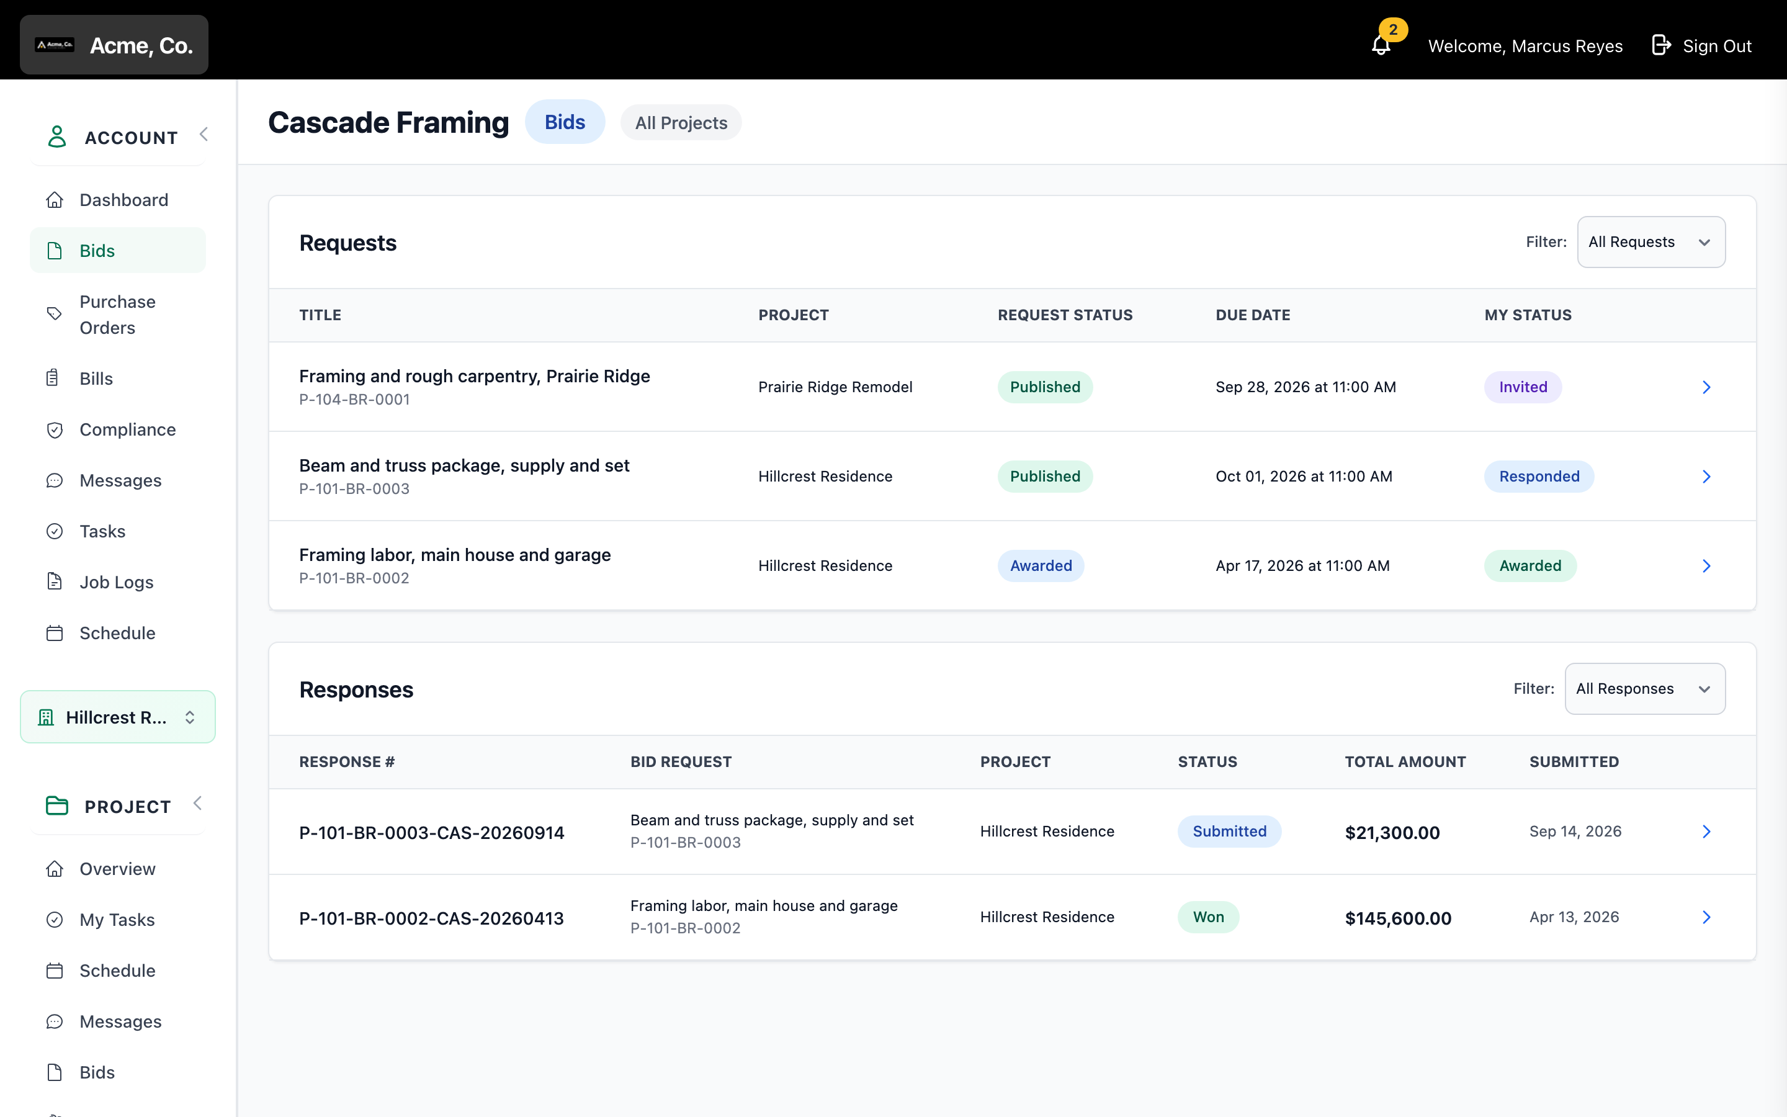Open the Beam and truss request row arrow
This screenshot has width=1787, height=1117.
coord(1706,477)
